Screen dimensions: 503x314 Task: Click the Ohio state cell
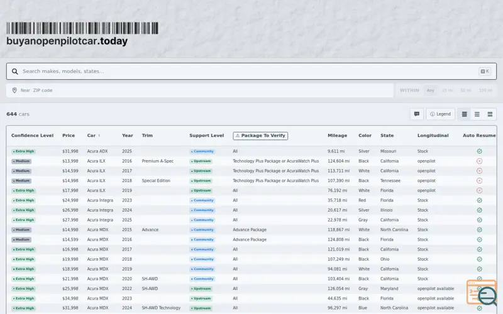point(385,259)
